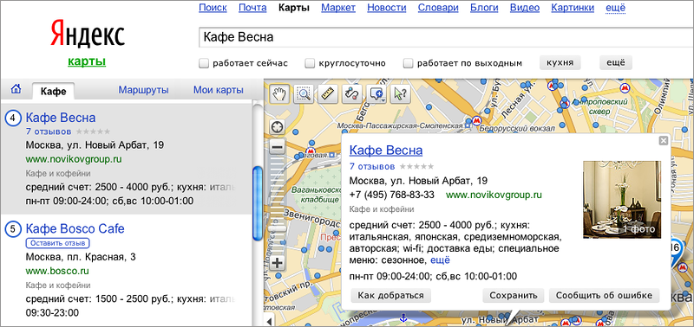Open Словари in the top navigation
Viewport: 694px width, 327px height.
pyautogui.click(x=438, y=8)
